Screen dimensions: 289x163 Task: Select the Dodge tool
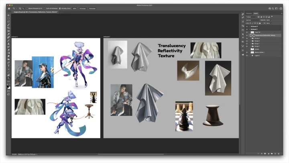point(8,59)
